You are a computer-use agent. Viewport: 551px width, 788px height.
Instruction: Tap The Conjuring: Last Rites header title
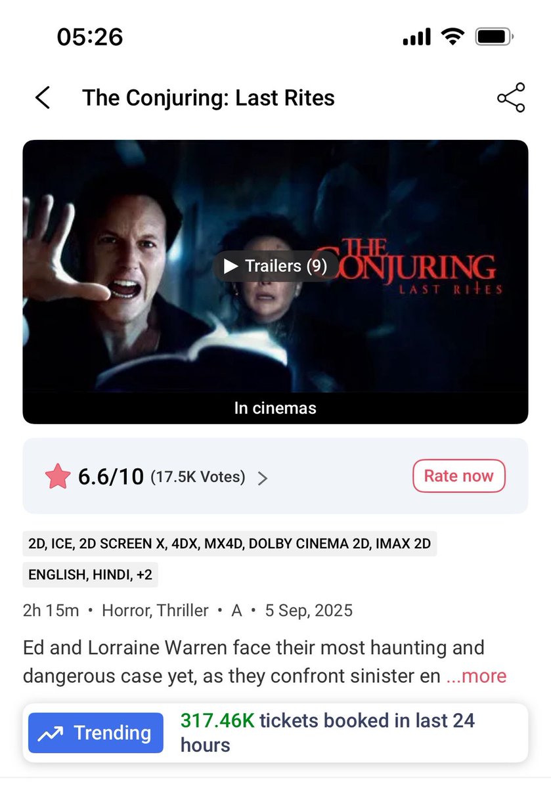click(x=208, y=98)
